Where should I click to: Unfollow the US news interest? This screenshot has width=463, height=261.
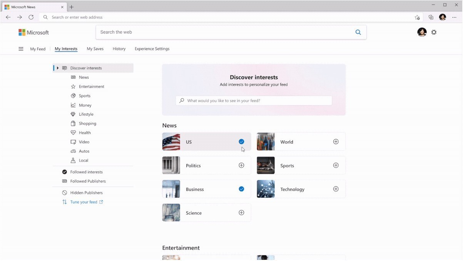(241, 141)
